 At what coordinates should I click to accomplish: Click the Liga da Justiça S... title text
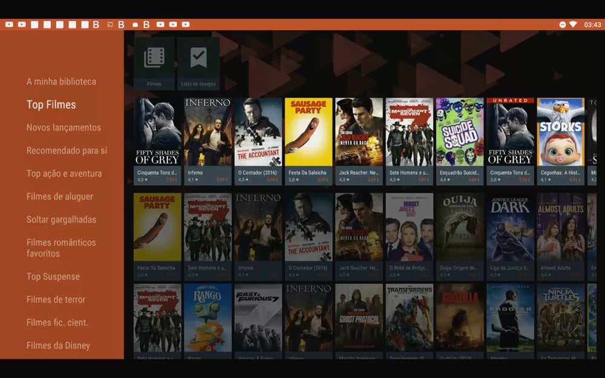coord(509,268)
